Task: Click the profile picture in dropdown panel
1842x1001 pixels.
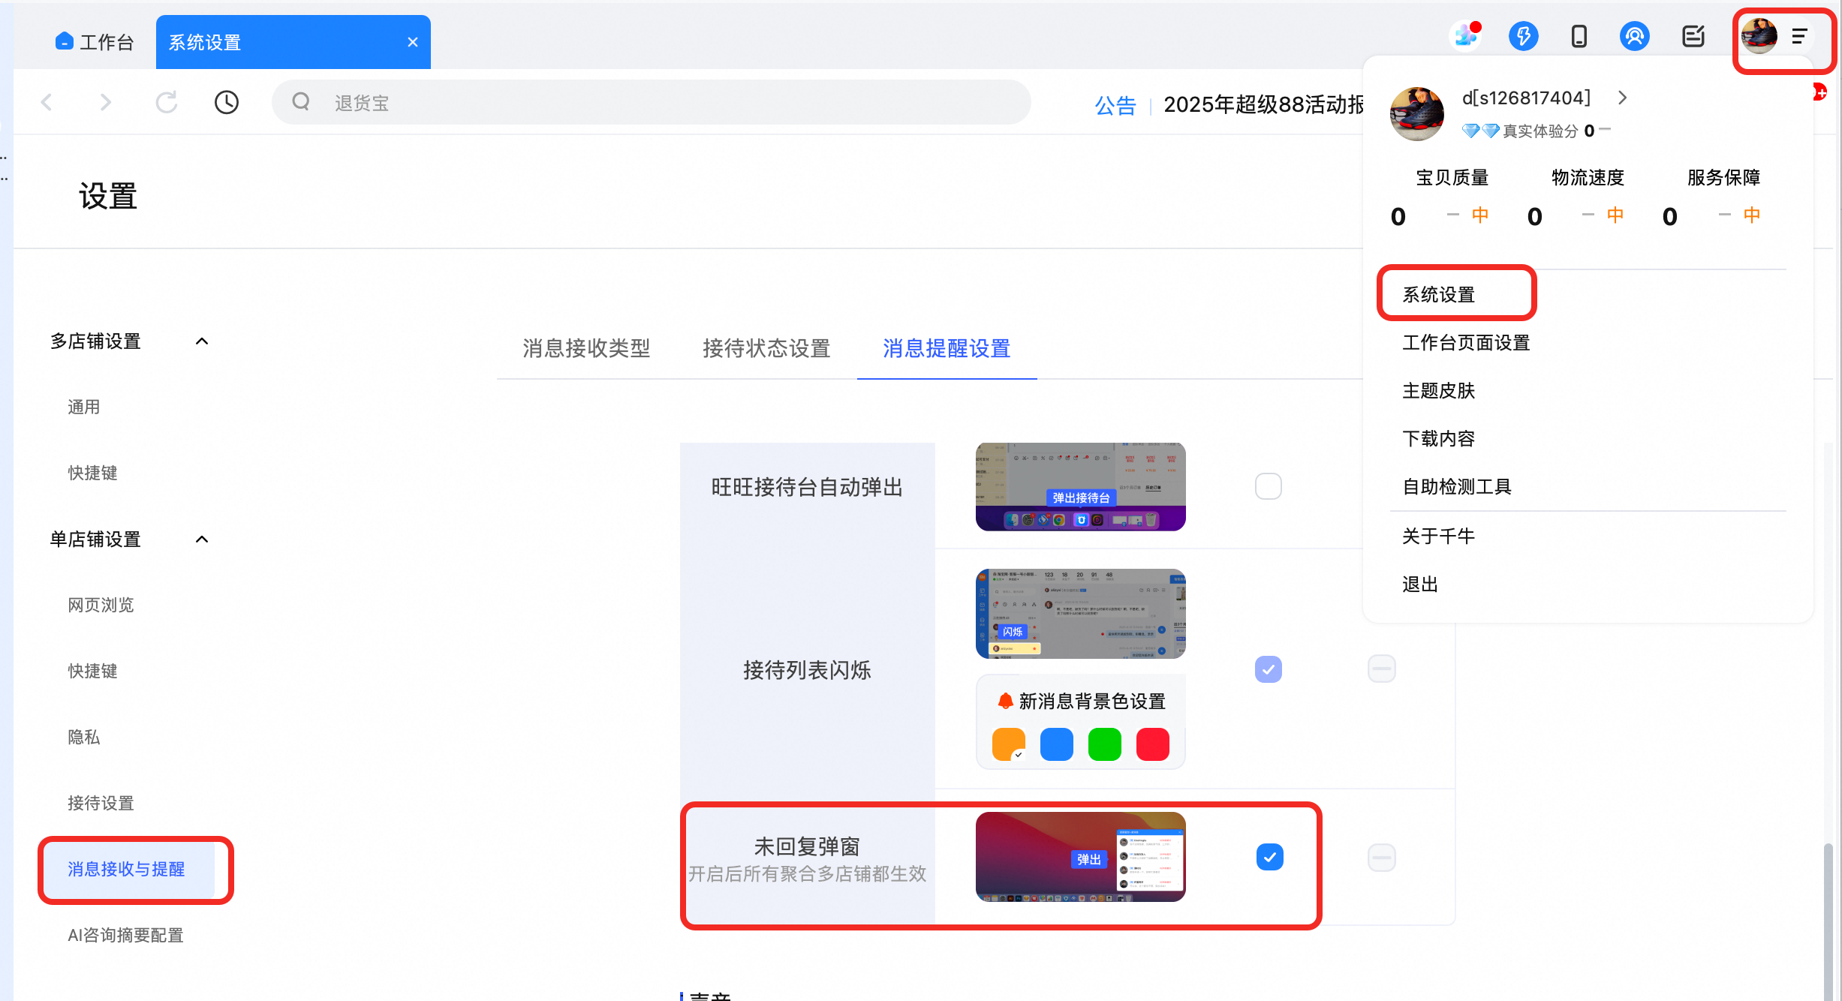Action: (x=1416, y=113)
